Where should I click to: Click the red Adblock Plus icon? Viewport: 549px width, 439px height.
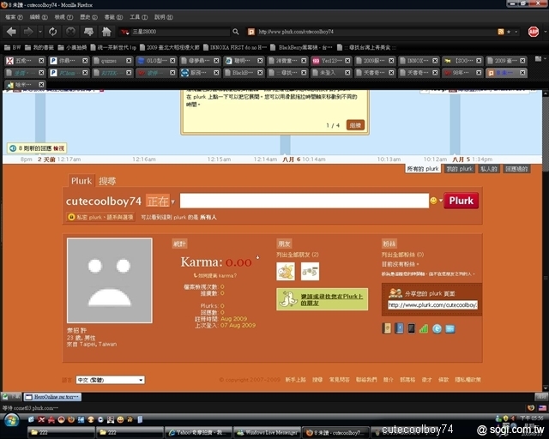(533, 32)
